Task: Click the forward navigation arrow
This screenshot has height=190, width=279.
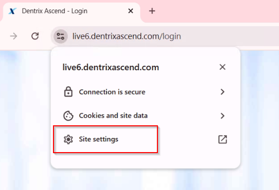Action: tap(14, 36)
